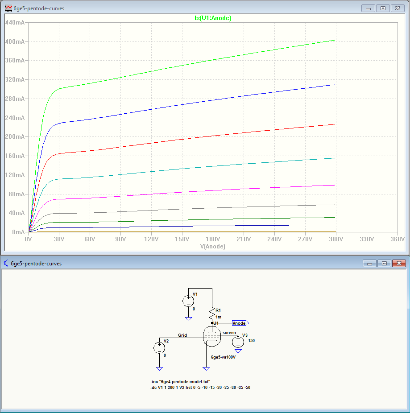Select resistor R1 symbol
Image resolution: width=410 pixels, height=413 pixels.
click(x=212, y=314)
